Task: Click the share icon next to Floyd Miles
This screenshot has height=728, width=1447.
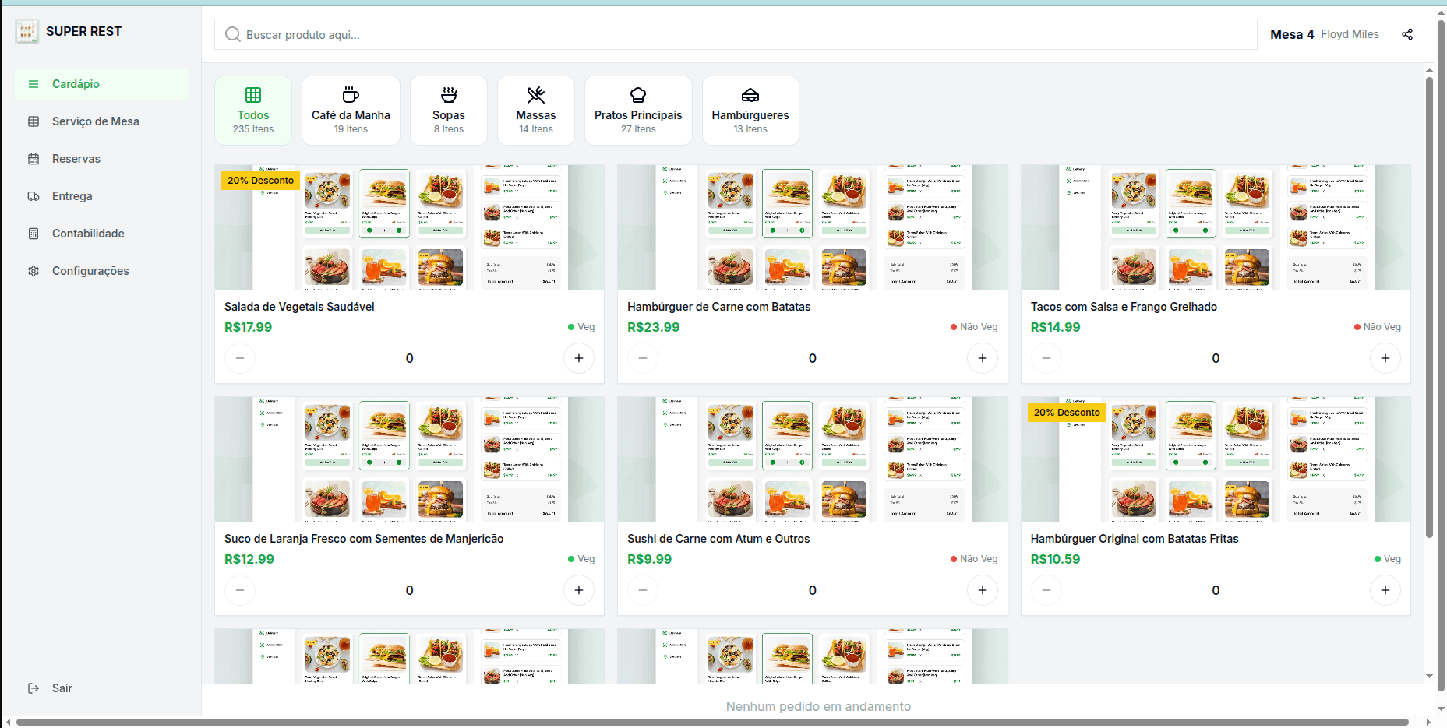Action: pos(1407,34)
